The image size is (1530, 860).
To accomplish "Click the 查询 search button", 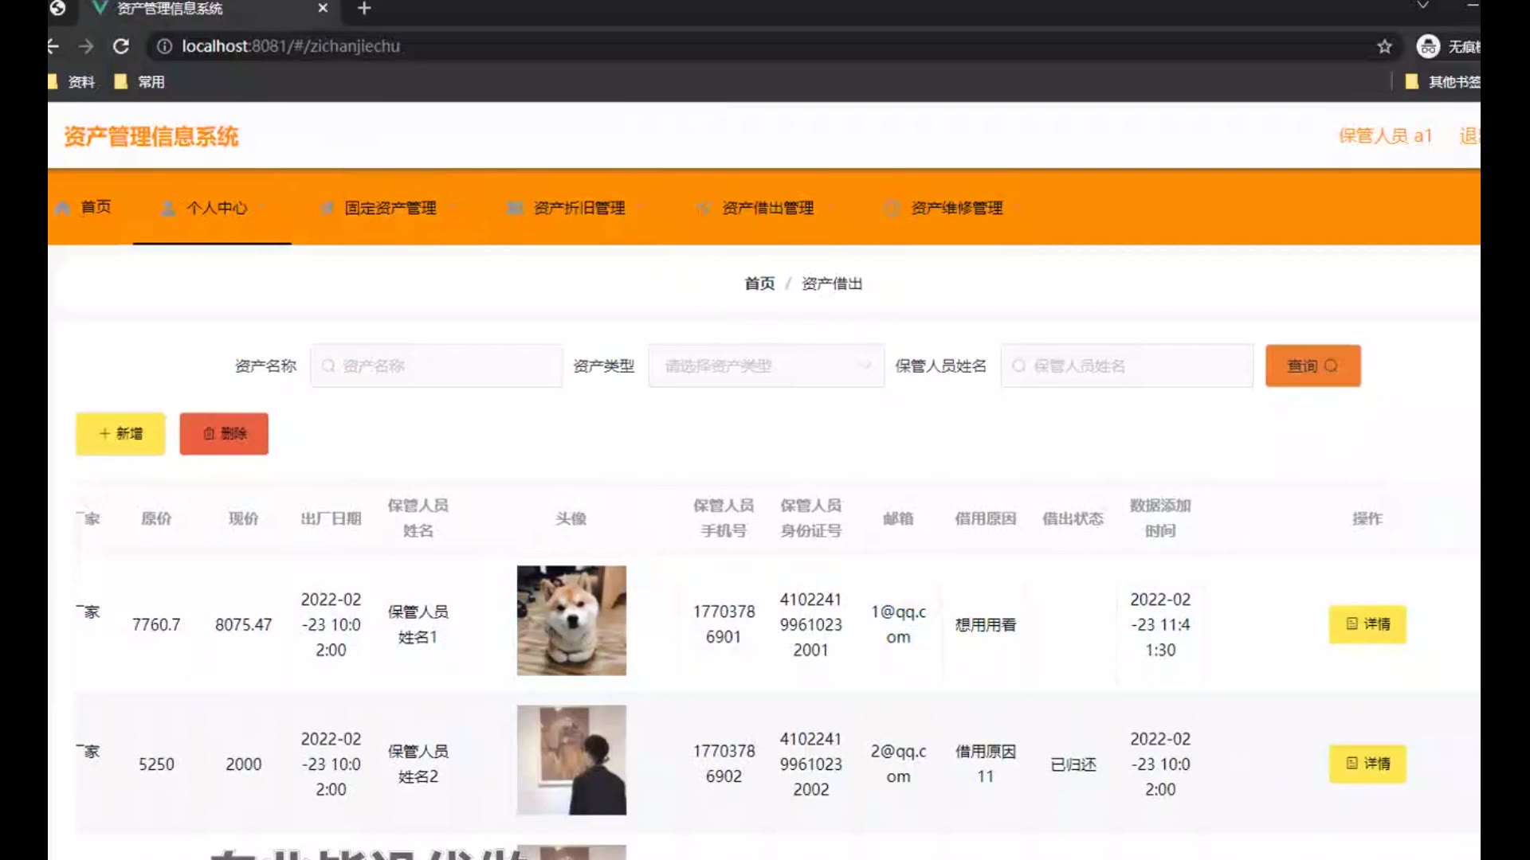I will [1312, 365].
